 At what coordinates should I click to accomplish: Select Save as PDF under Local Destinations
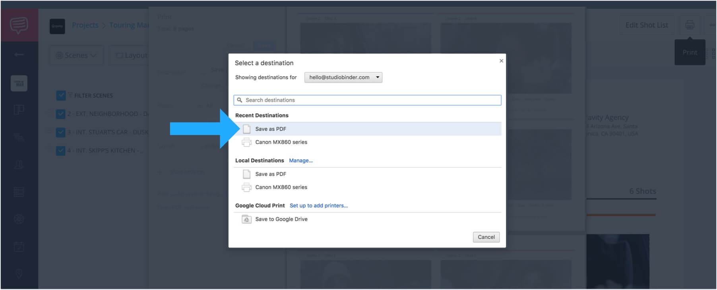368,174
